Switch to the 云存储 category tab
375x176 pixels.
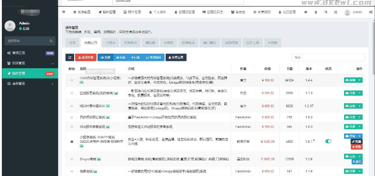coord(168,43)
